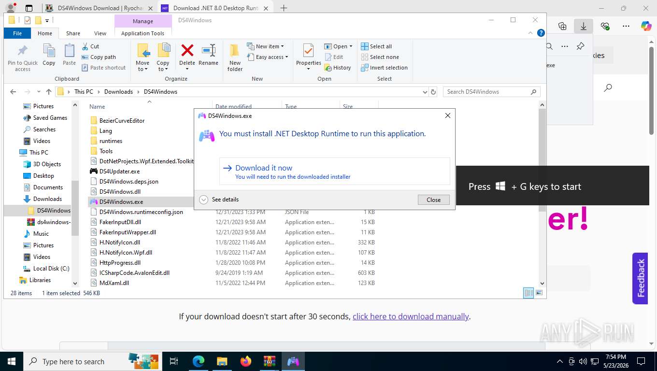Open the Easy access dropdown
This screenshot has width=657, height=371.
(267, 57)
